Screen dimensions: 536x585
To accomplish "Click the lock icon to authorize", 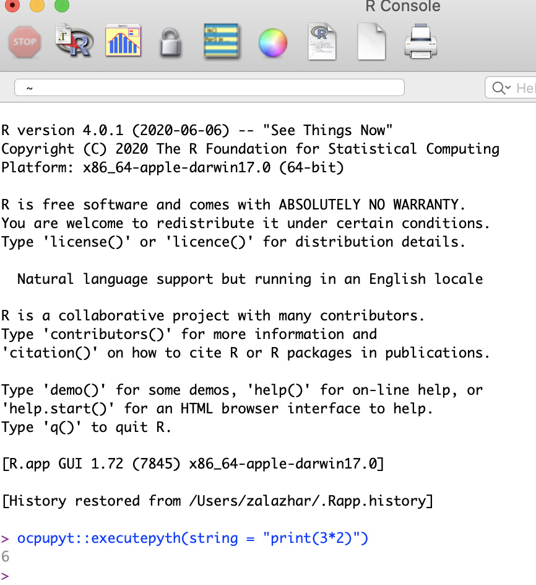I will pos(171,41).
